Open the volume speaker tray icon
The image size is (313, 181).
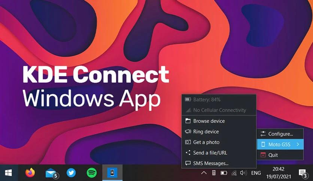point(243,173)
